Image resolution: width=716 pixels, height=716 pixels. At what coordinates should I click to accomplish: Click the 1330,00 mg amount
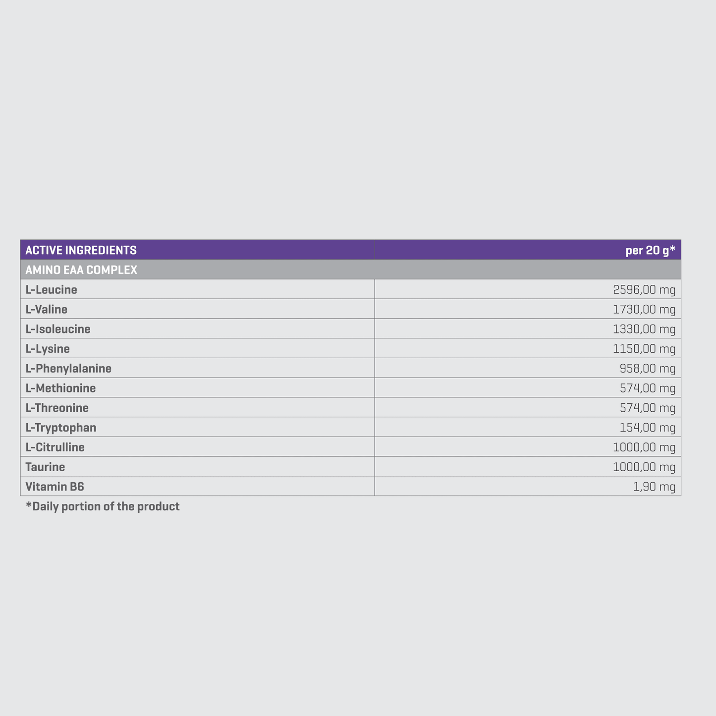[644, 329]
